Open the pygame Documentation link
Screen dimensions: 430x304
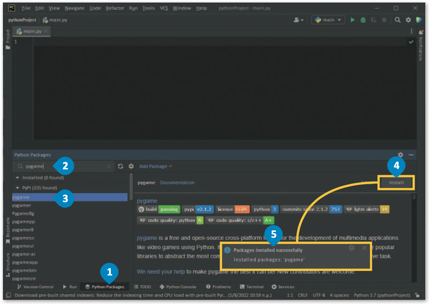pyautogui.click(x=177, y=183)
